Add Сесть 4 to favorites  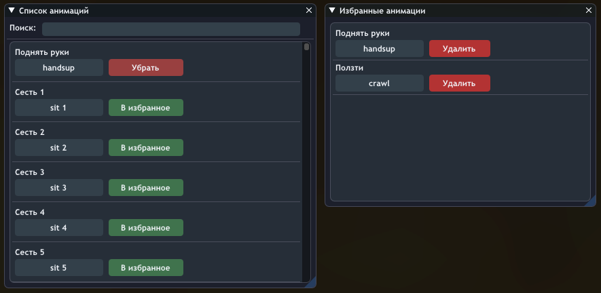[146, 228]
